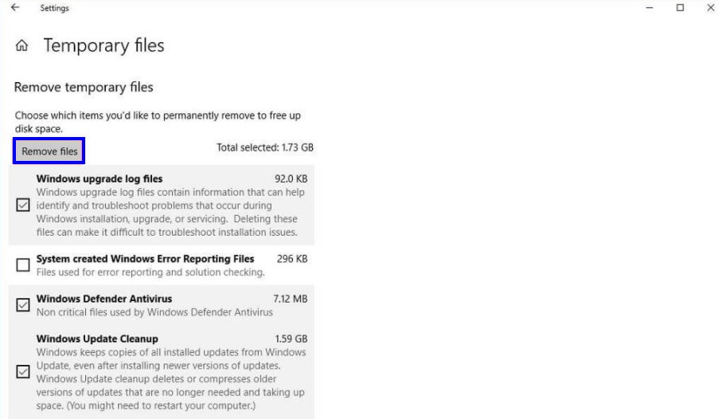
Task: Select the Windows upgrade log files title
Action: pos(100,178)
